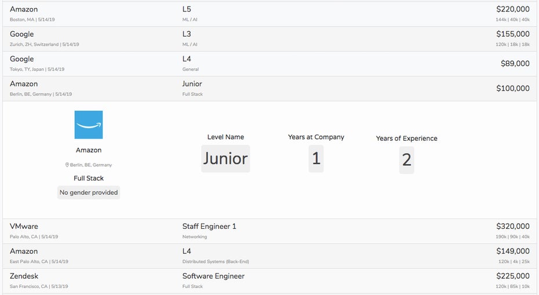Viewport: 539px width, 295px height.
Task: Click the location pin icon beside Berlin
Action: pyautogui.click(x=67, y=165)
